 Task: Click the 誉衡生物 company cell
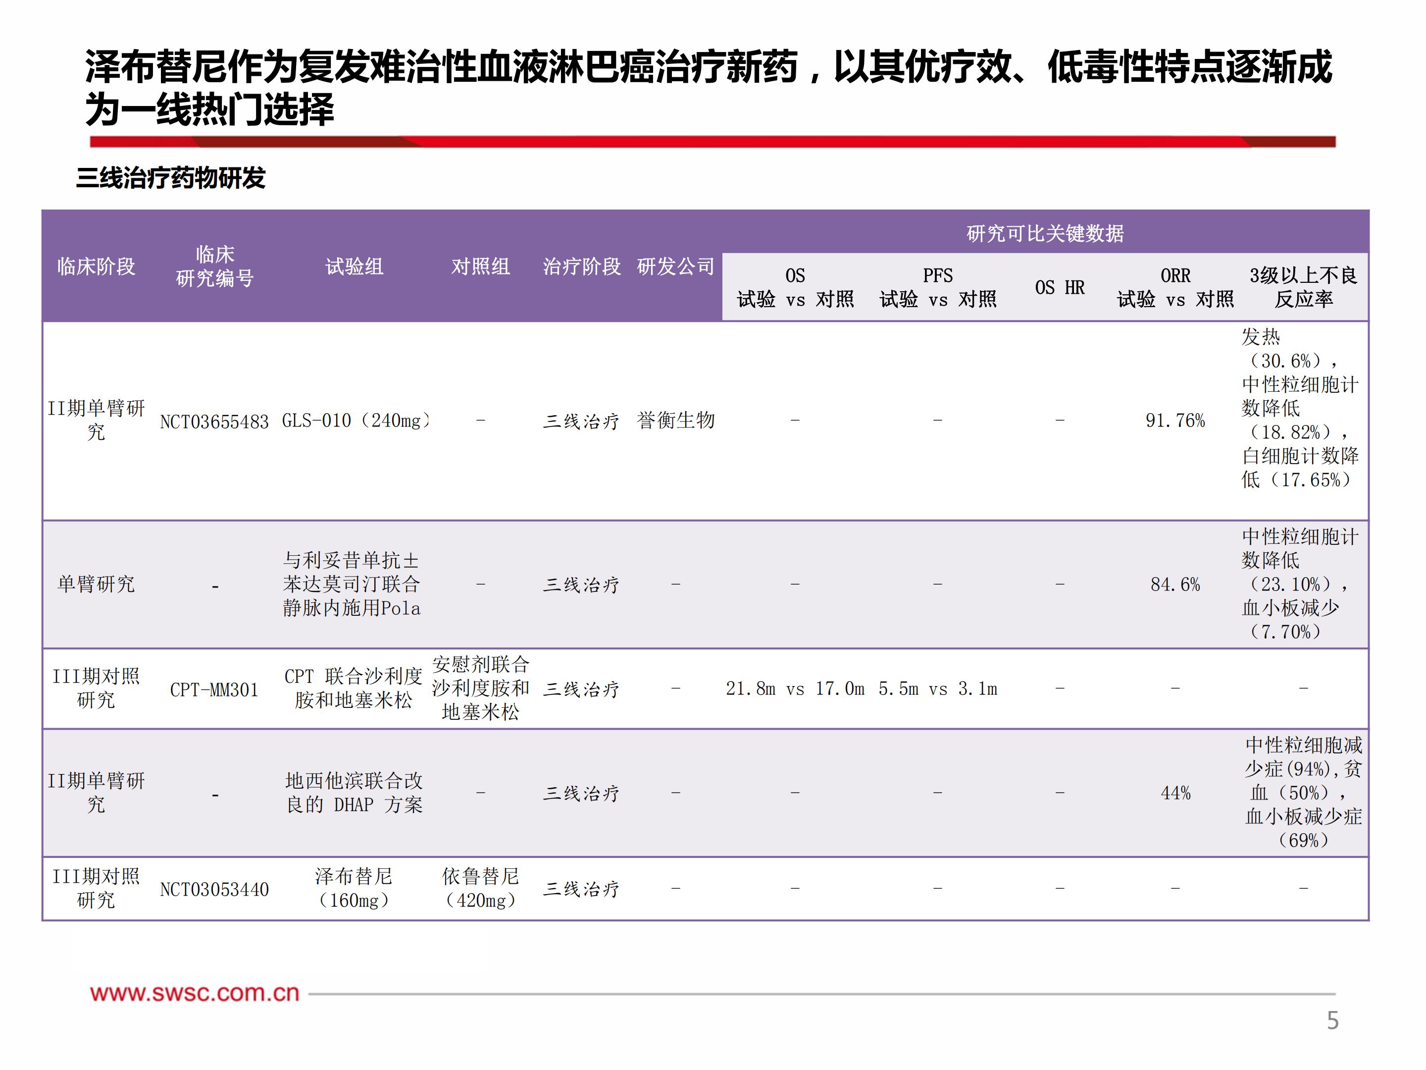pos(675,421)
